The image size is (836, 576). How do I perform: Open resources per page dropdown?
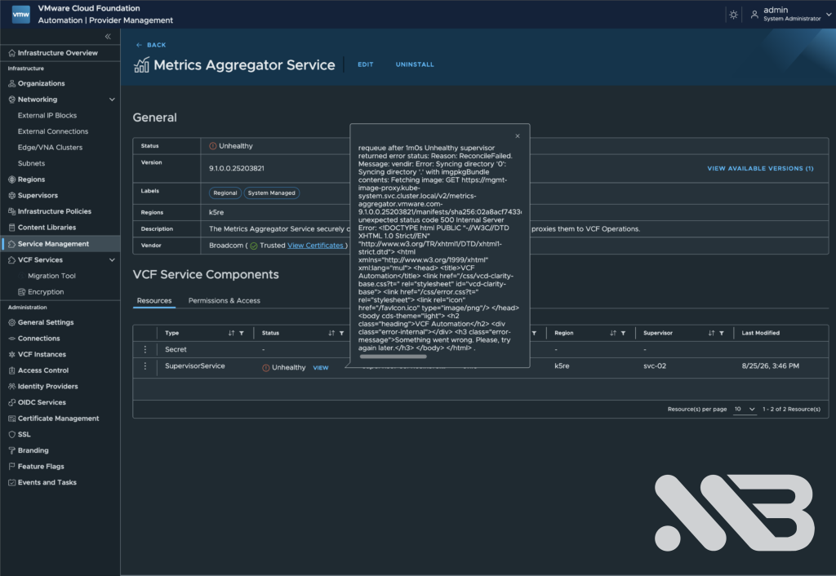pyautogui.click(x=745, y=410)
